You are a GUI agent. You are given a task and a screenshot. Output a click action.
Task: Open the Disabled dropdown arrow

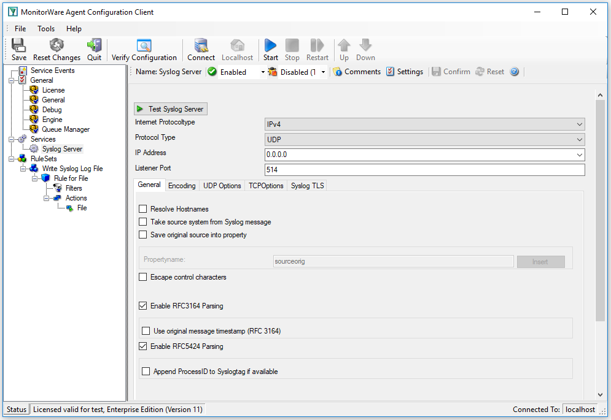(x=323, y=72)
